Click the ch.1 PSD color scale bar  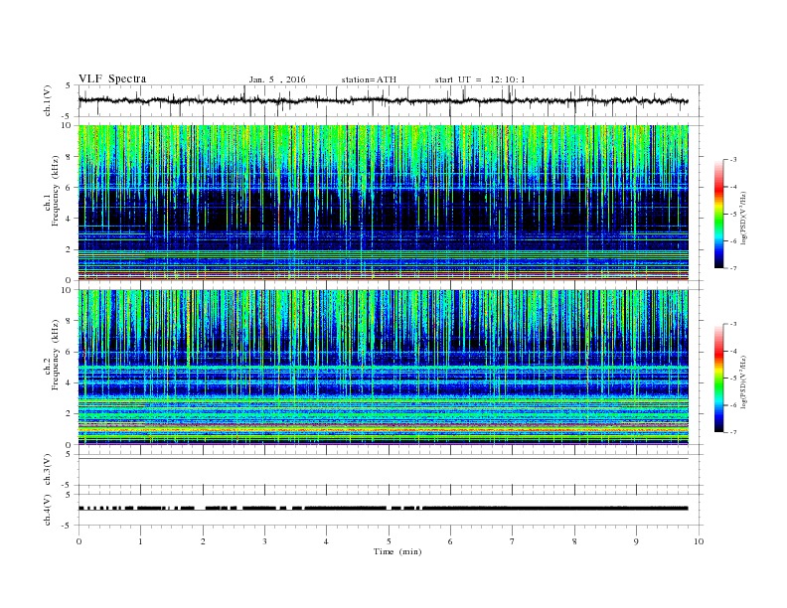click(x=718, y=214)
